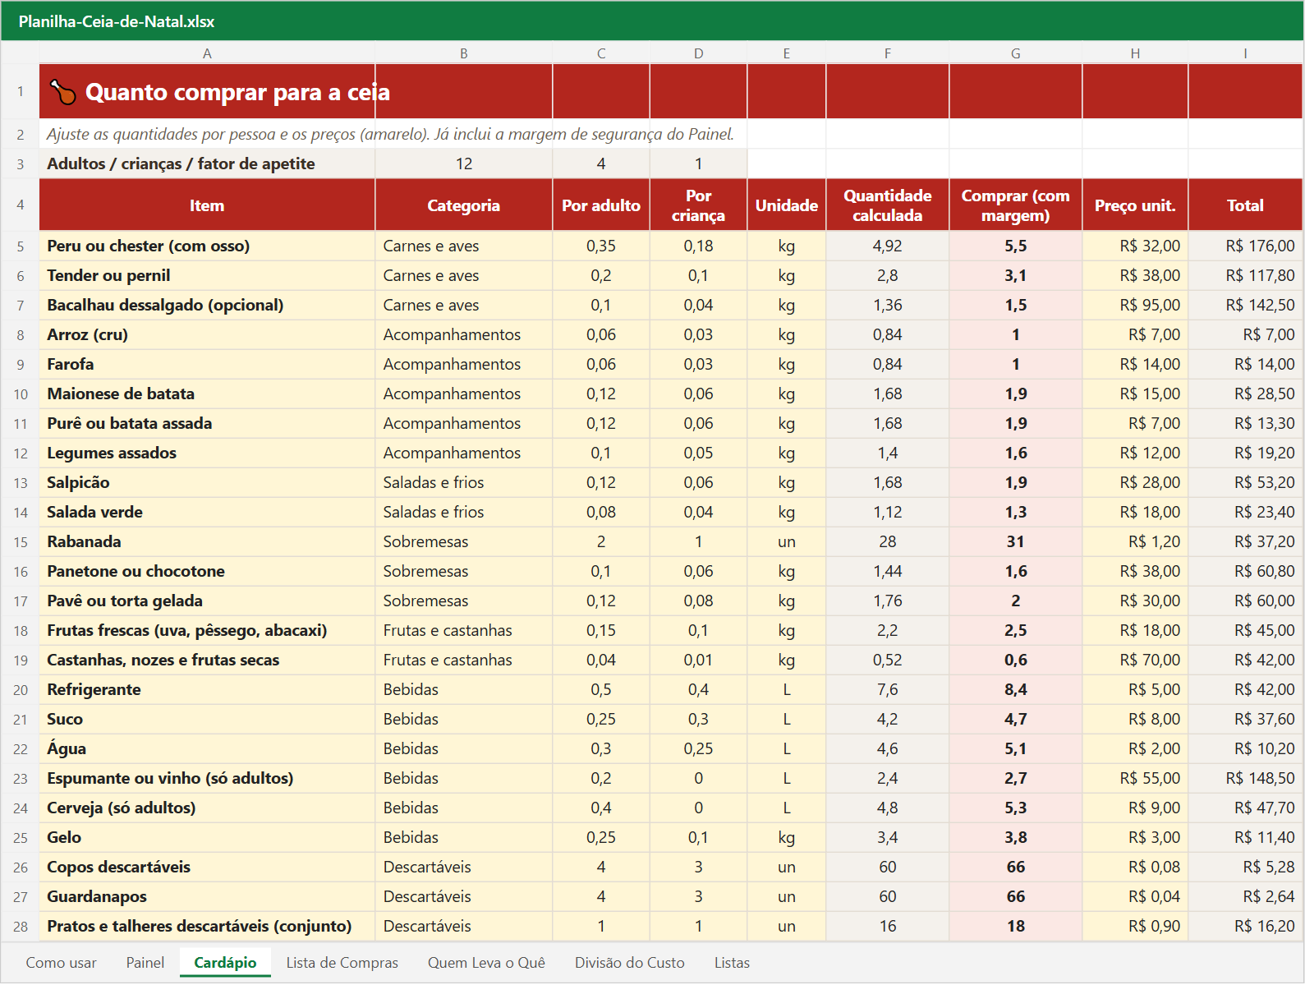This screenshot has height=985, width=1305.
Task: Select the 'Copos descartáveis' item cell
Action: (207, 868)
